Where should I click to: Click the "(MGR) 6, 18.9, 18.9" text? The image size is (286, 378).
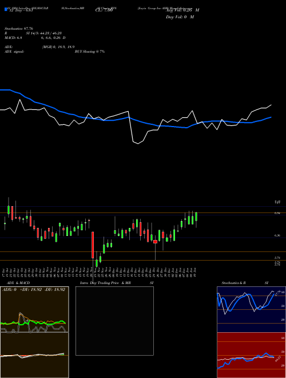tap(58, 47)
